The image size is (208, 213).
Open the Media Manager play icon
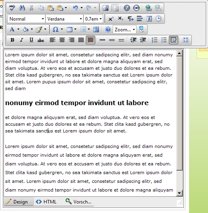pos(136,8)
